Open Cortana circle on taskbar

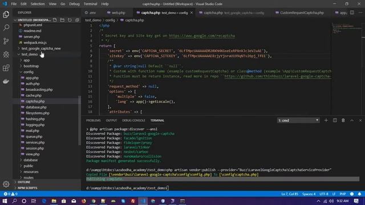click(24, 201)
